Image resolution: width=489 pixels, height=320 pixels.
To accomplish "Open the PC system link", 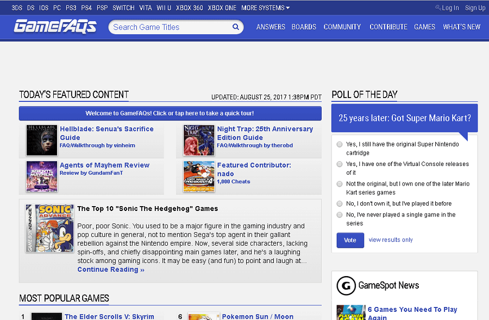I will pyautogui.click(x=57, y=8).
